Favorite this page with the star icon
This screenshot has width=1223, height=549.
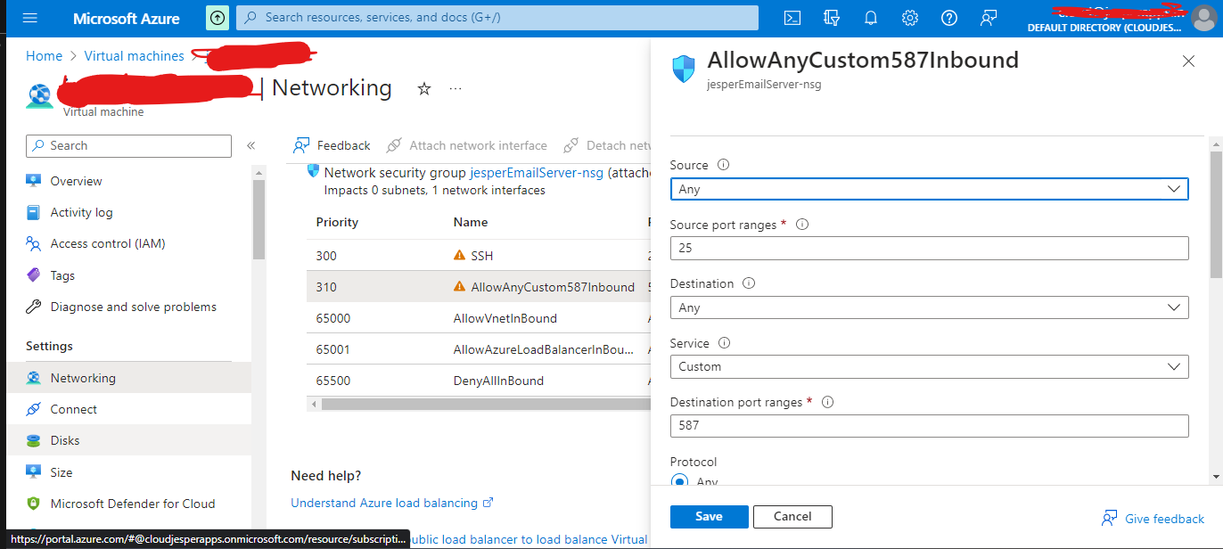point(424,88)
